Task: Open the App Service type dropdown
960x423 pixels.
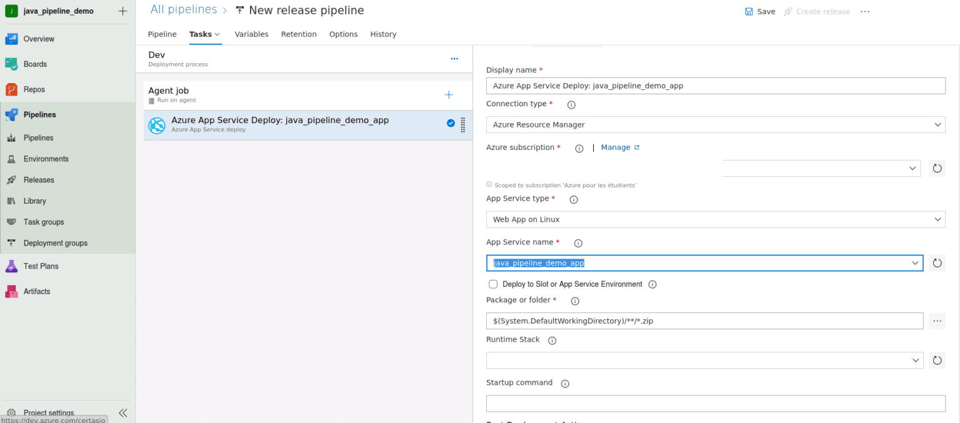Action: pyautogui.click(x=715, y=219)
